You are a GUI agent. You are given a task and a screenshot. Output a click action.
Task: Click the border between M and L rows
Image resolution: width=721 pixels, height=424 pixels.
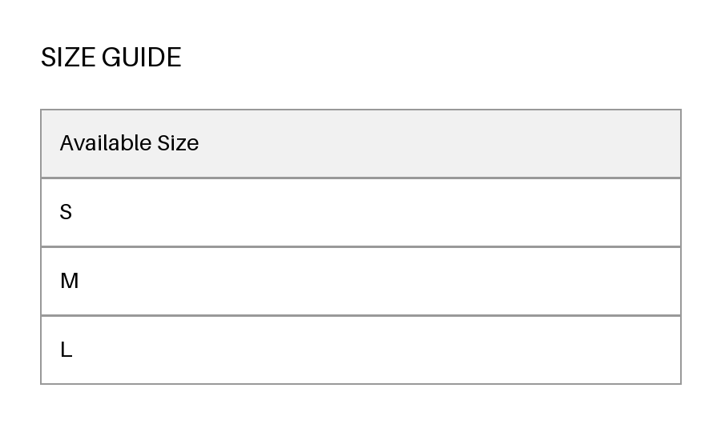coord(360,315)
